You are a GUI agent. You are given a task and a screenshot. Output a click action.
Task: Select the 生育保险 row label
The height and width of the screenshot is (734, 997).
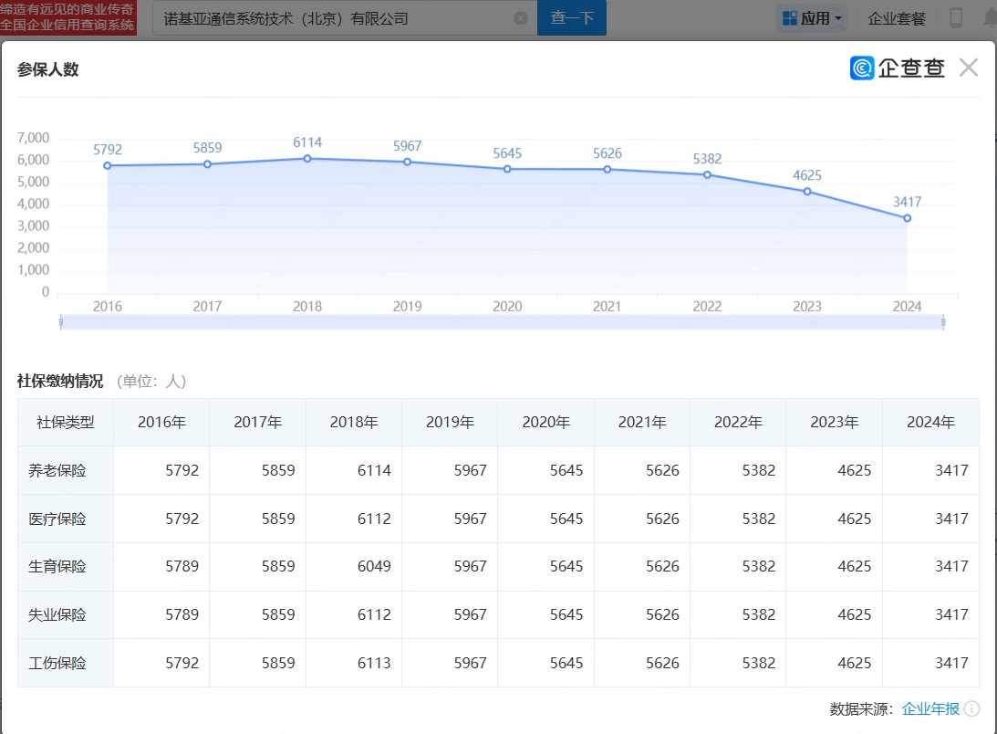(x=57, y=566)
